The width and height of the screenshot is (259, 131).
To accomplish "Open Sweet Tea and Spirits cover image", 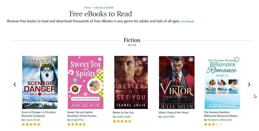I will point(85,82).
